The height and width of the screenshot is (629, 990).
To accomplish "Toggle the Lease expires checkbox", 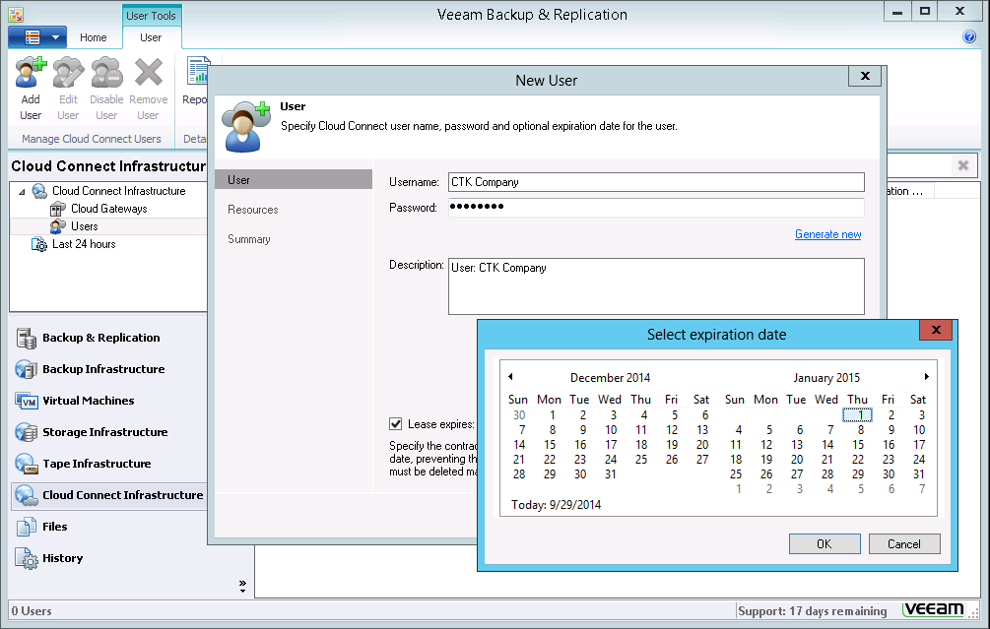I will pos(396,424).
